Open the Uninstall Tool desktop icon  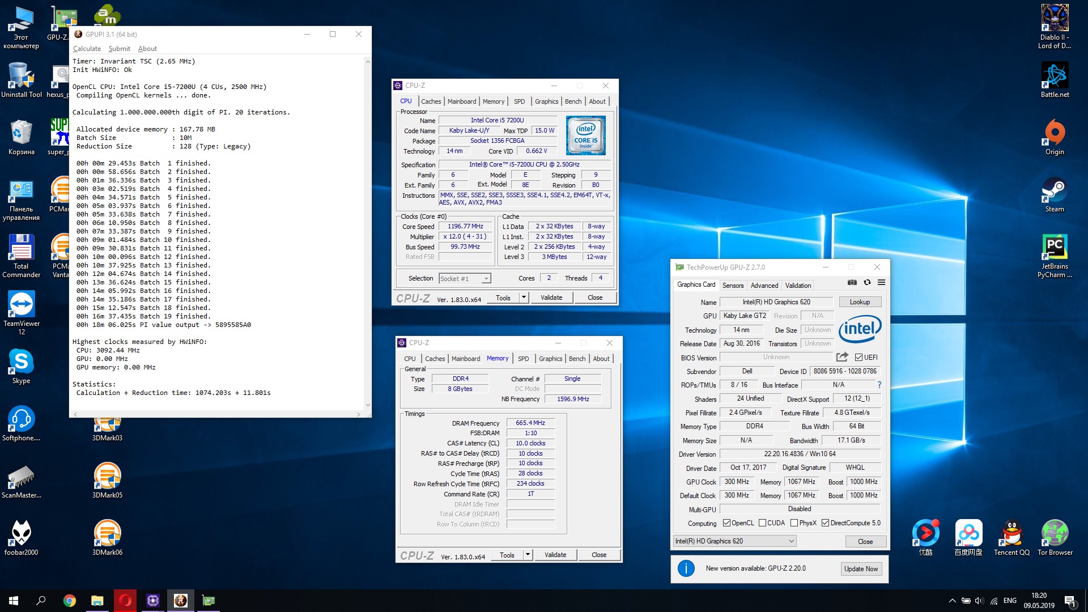(x=22, y=80)
